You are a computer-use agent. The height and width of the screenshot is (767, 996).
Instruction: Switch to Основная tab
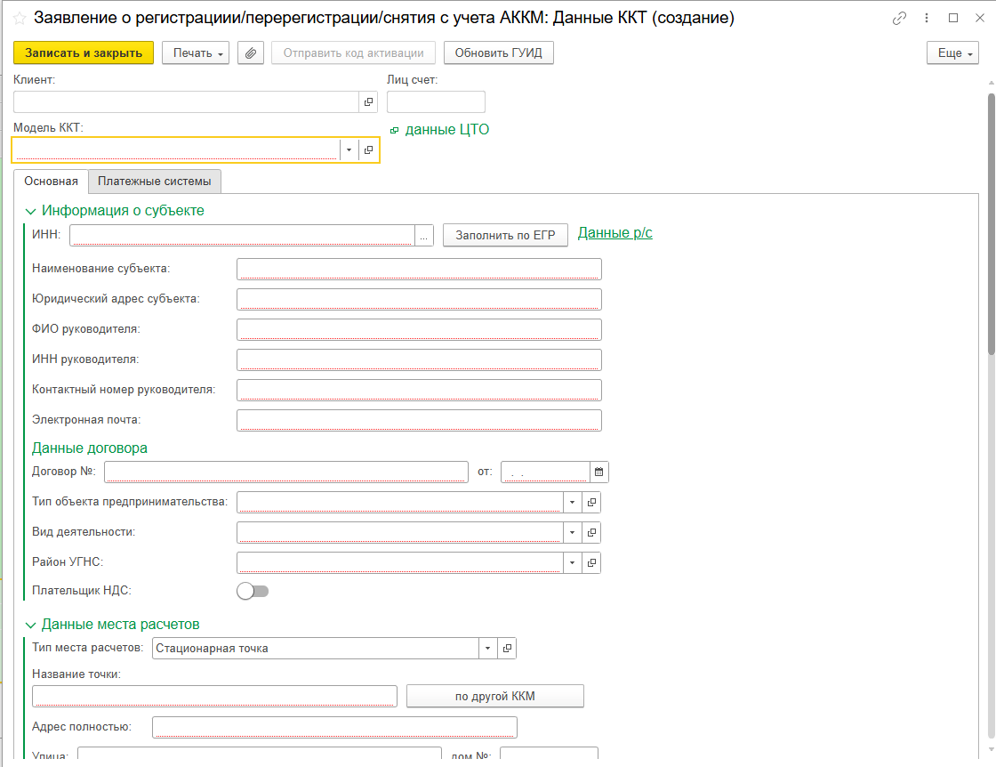coord(51,182)
